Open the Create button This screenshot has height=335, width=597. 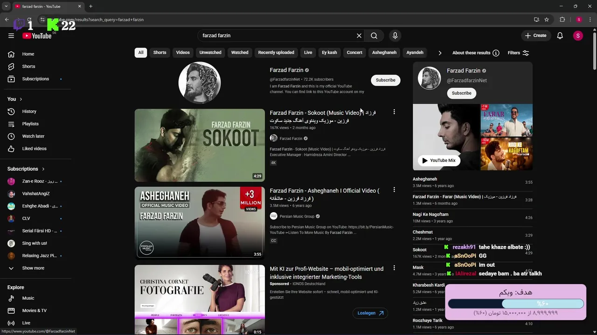coord(535,35)
